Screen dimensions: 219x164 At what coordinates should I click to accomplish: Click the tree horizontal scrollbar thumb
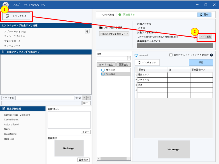coord(113,159)
